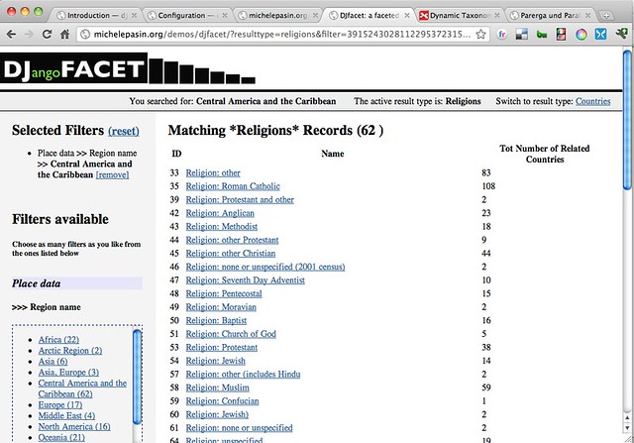Click the 'Tot Number of Related Countries' column header
This screenshot has width=634, height=443.
pos(544,154)
